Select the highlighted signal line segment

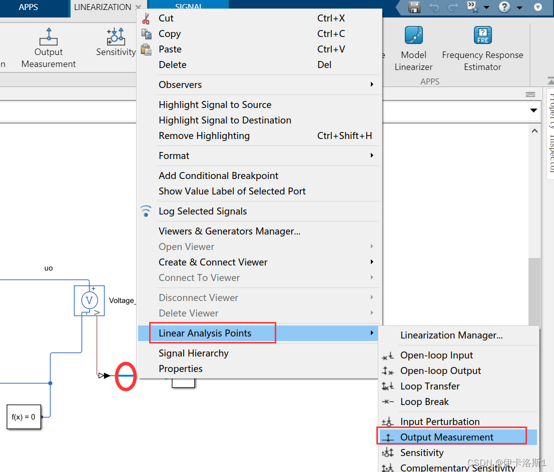(126, 375)
